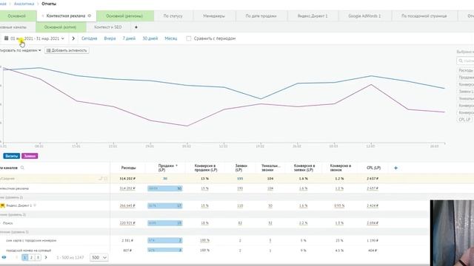This screenshot has height=266, width=474.
Task: Go to the next table page arrow
Action: pyautogui.click(x=46, y=257)
